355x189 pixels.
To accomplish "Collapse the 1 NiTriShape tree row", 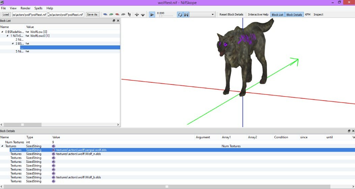I will [x=7, y=36].
